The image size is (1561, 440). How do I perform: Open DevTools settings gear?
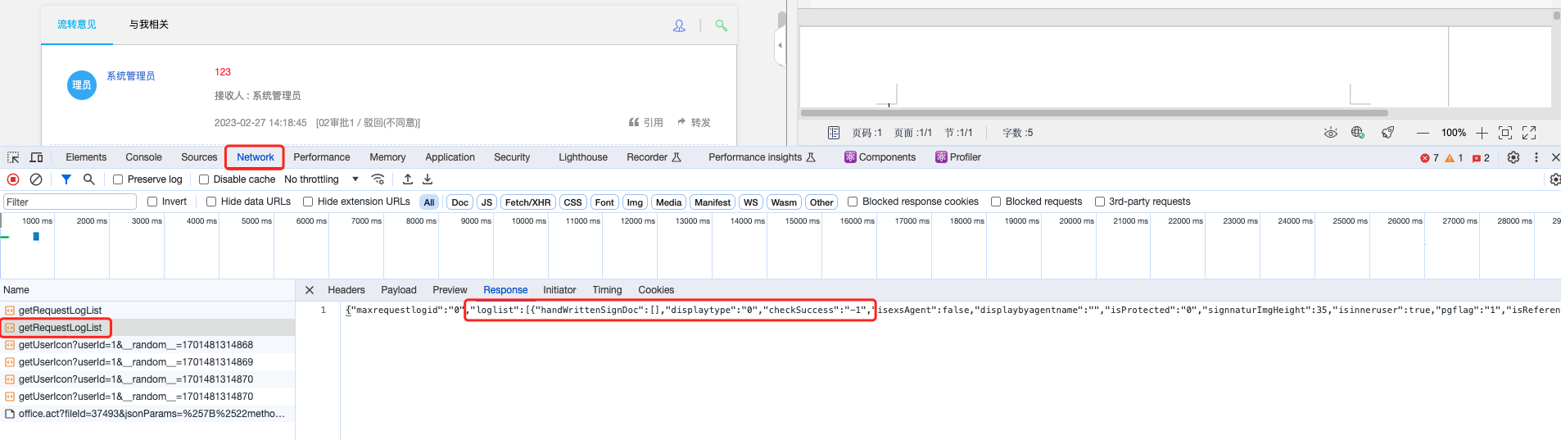tap(1513, 157)
